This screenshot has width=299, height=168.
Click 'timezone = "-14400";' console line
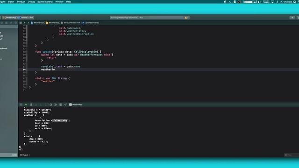pyautogui.click(x=37, y=110)
